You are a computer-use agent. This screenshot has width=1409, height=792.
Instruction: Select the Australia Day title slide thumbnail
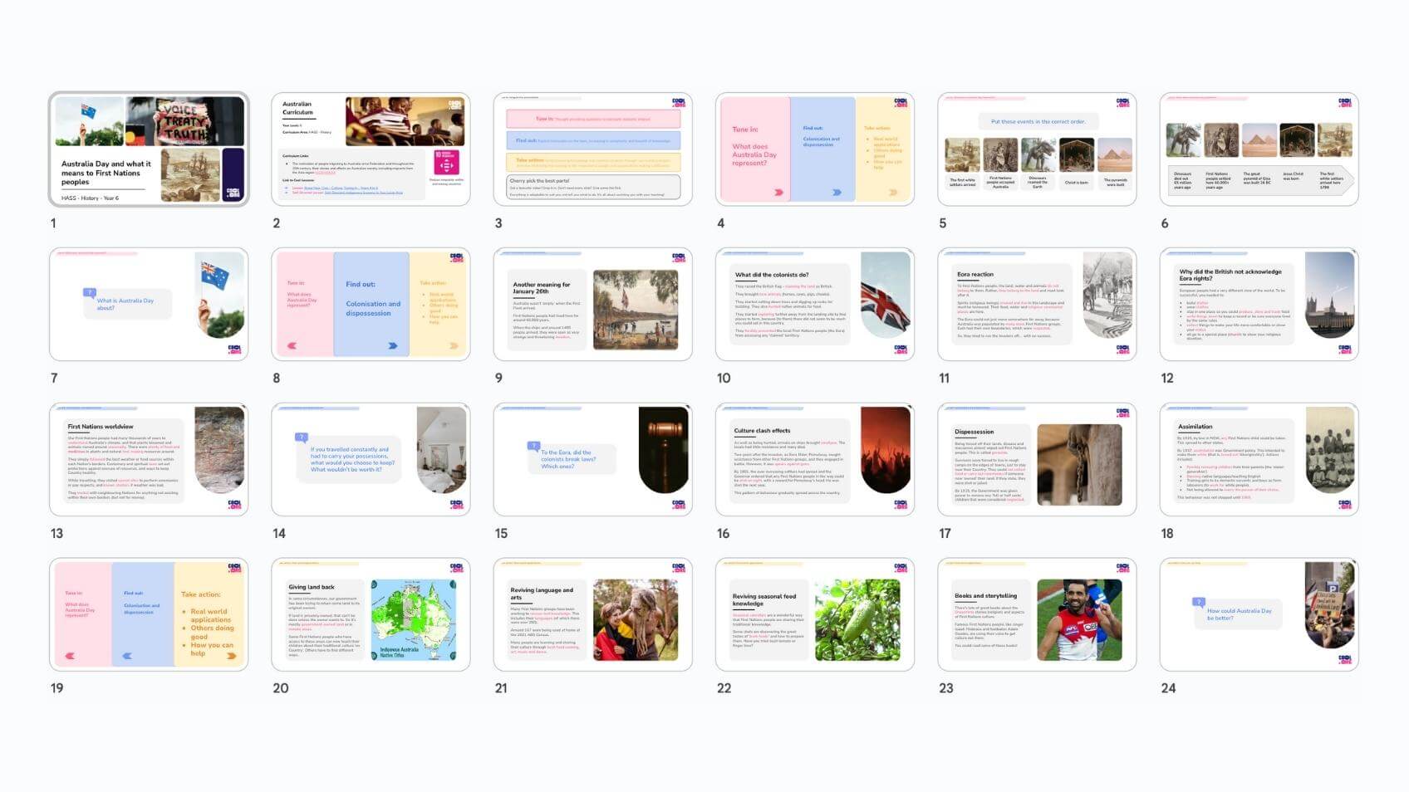click(149, 149)
